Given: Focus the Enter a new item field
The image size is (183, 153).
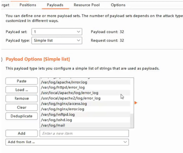Looking at the screenshot, I should click(84, 133).
